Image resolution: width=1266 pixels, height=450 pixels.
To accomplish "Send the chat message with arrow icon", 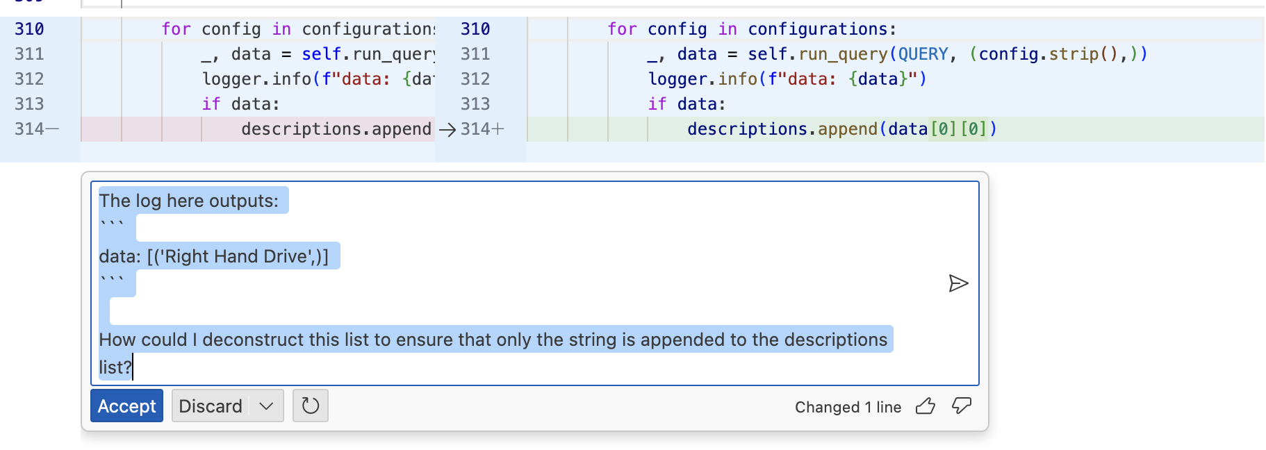I will point(958,283).
